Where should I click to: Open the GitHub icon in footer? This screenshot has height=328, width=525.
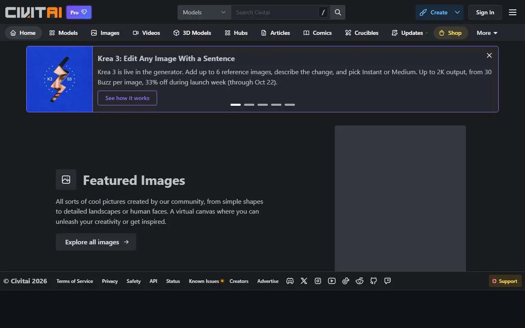374,281
